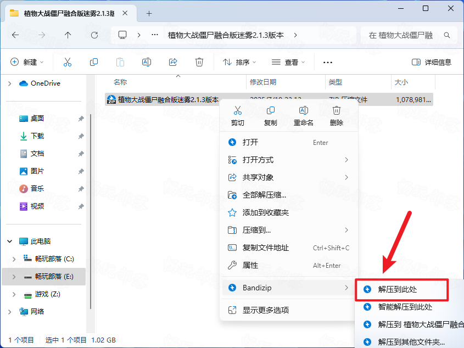464x348 pixels.
Task: Open the 查看 view dropdown
Action: point(288,62)
